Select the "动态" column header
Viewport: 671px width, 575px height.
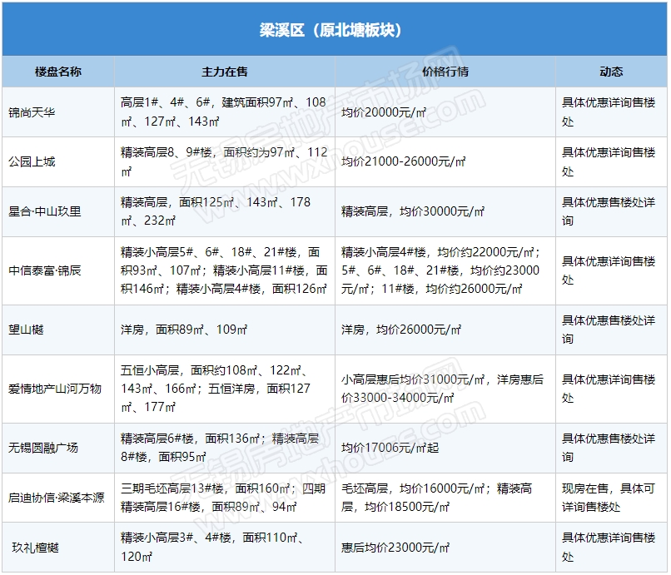coord(611,72)
